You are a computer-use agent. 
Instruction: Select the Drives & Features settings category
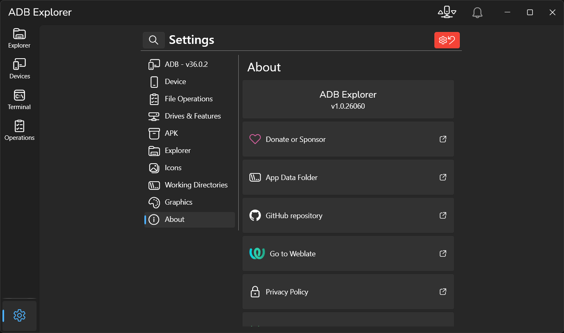[x=190, y=116]
